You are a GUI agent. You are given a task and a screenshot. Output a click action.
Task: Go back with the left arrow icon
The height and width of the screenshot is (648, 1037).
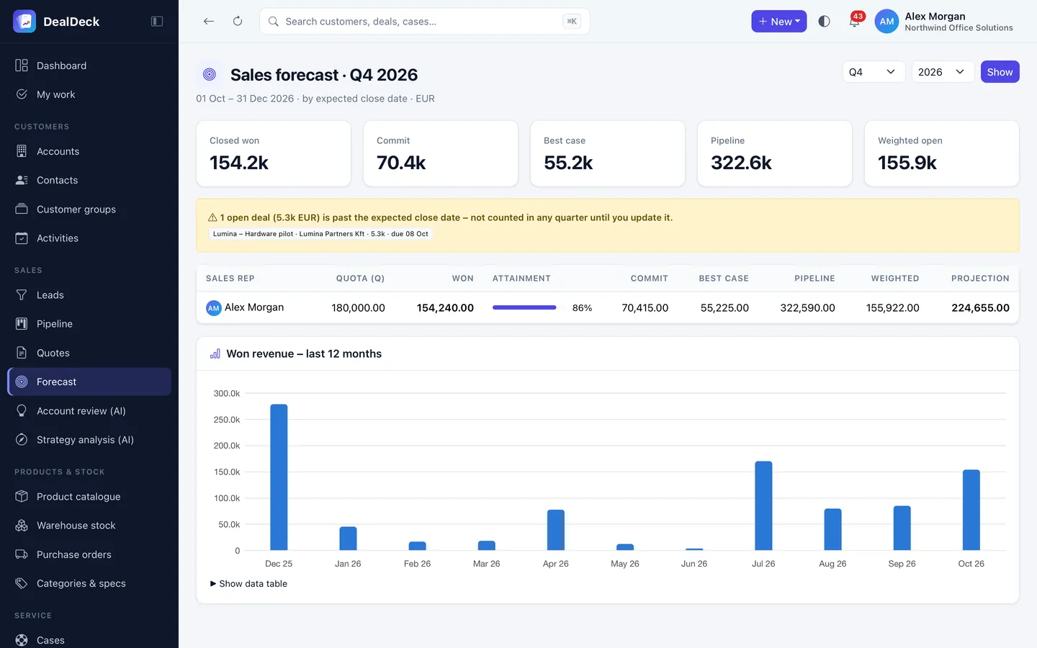[x=209, y=22]
